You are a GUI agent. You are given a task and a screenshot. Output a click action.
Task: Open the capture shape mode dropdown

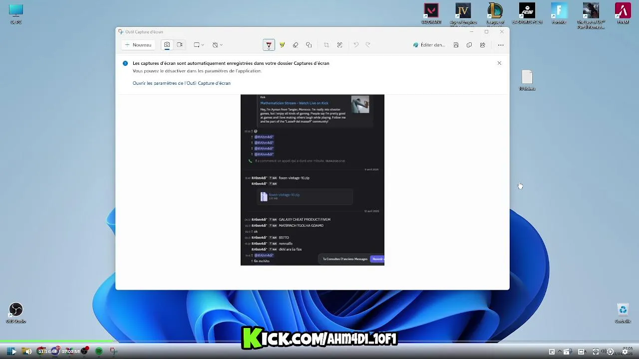199,45
